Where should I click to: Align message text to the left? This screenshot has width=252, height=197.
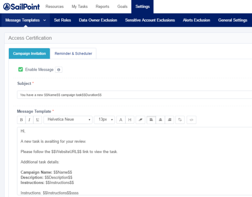coord(151,120)
